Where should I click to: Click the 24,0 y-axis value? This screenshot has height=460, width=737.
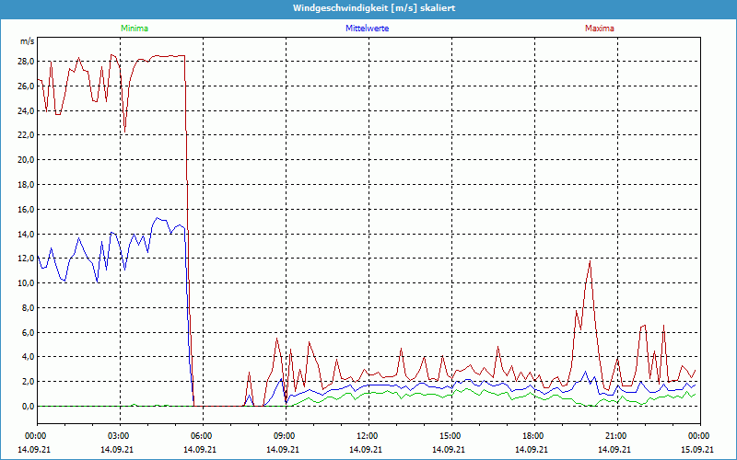(26, 110)
